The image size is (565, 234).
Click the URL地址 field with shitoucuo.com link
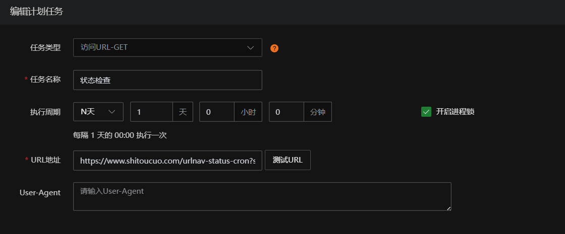pos(167,160)
